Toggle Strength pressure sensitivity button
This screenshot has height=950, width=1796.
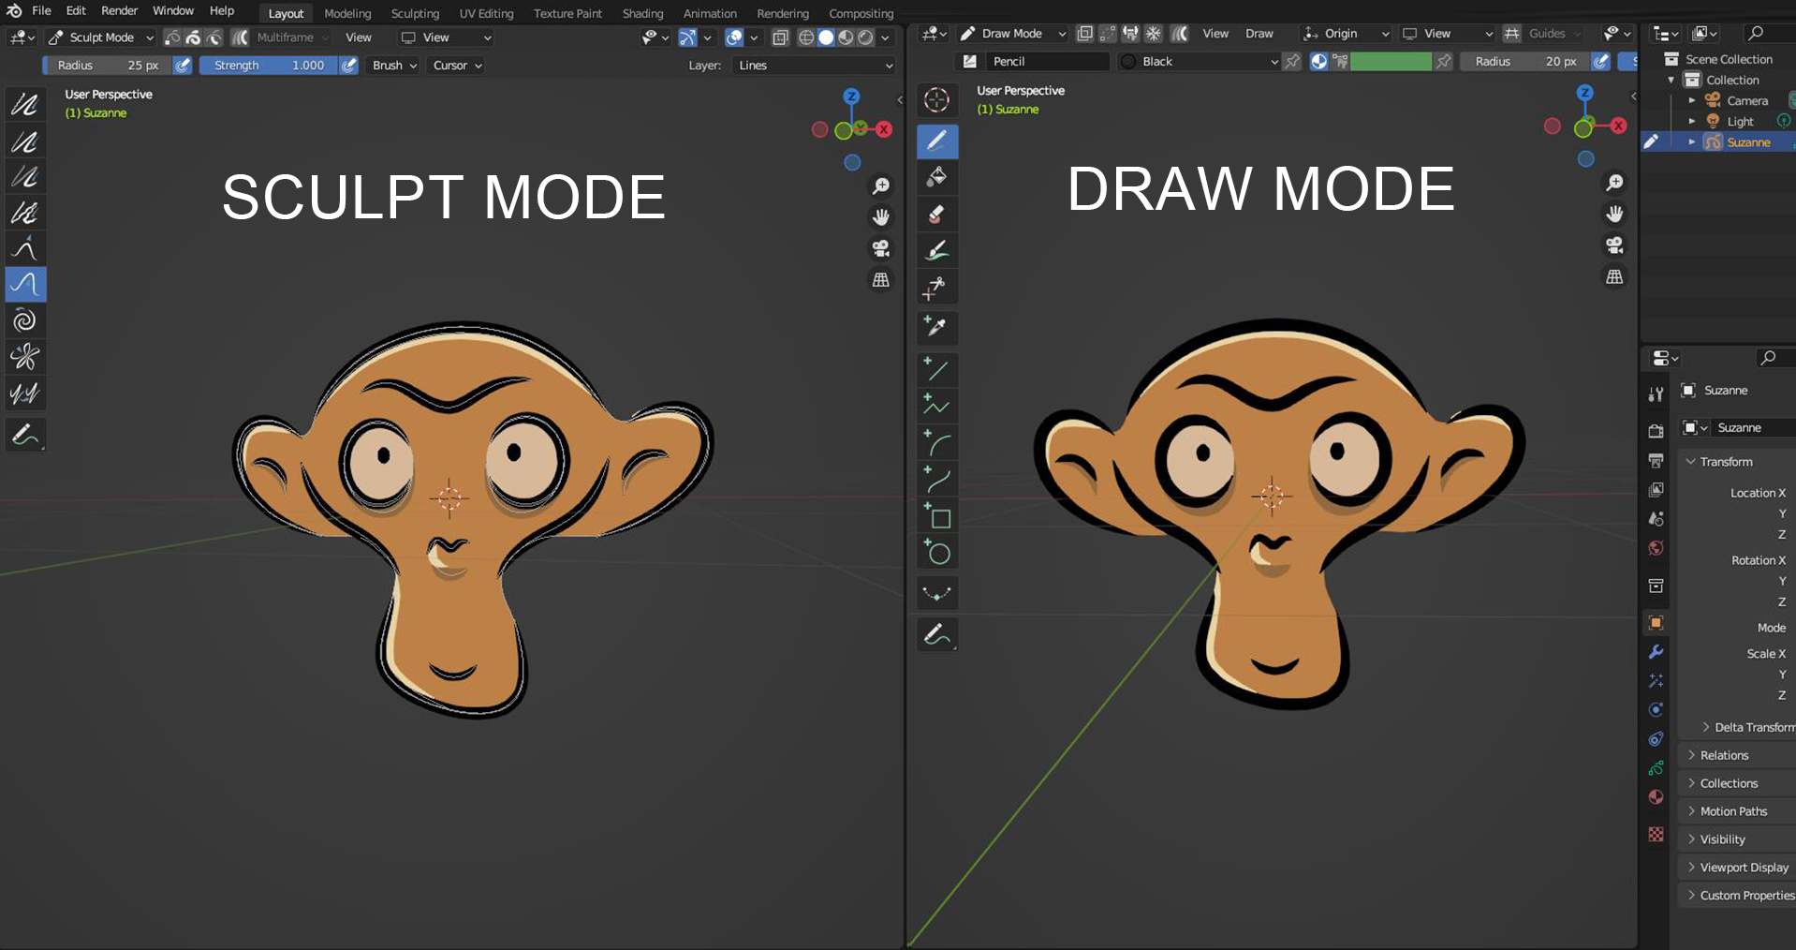(x=348, y=66)
